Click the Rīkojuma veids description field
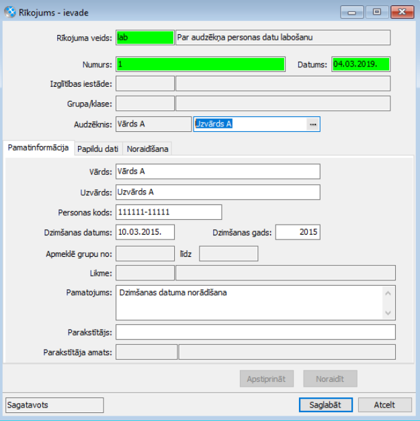This screenshot has width=420, height=421. [x=283, y=38]
